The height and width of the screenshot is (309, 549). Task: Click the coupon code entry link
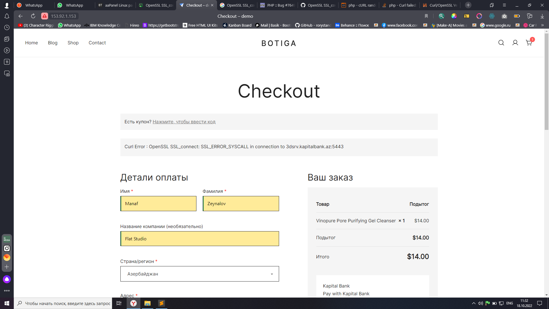(x=184, y=122)
